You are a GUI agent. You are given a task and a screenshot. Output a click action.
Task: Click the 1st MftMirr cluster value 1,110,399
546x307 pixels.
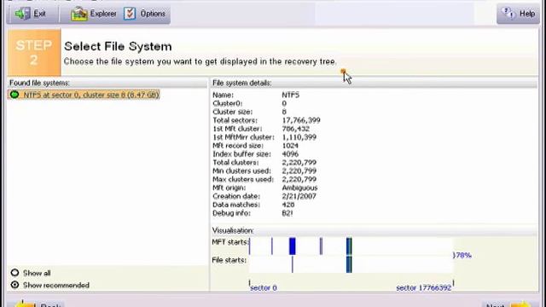299,137
